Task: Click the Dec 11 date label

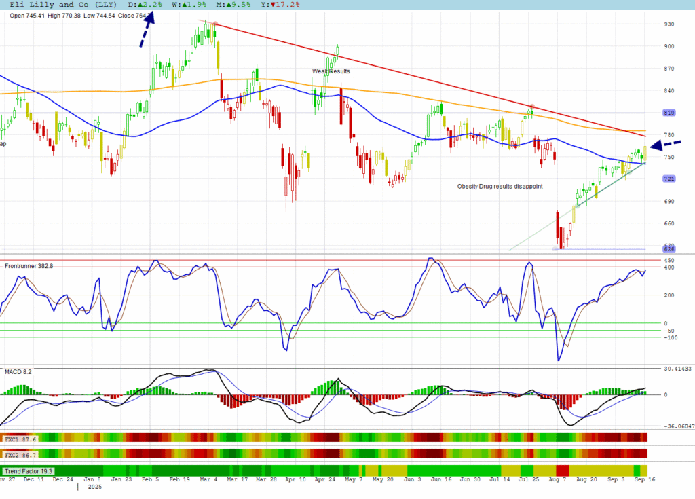Action: pyautogui.click(x=34, y=479)
